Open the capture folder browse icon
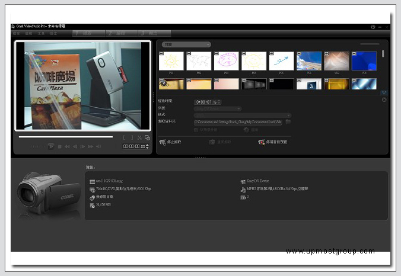This screenshot has width=401, height=276. 288,121
